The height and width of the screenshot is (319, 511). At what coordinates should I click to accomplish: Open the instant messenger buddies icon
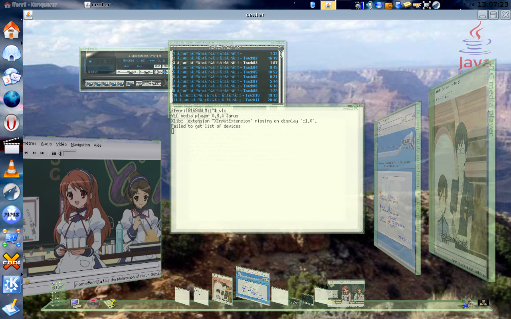(x=12, y=238)
